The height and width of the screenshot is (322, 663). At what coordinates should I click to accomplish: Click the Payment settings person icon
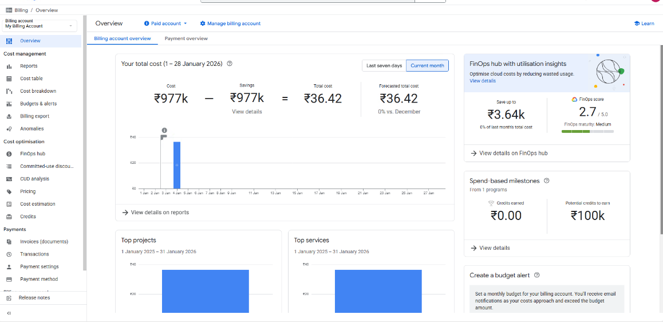[9, 267]
